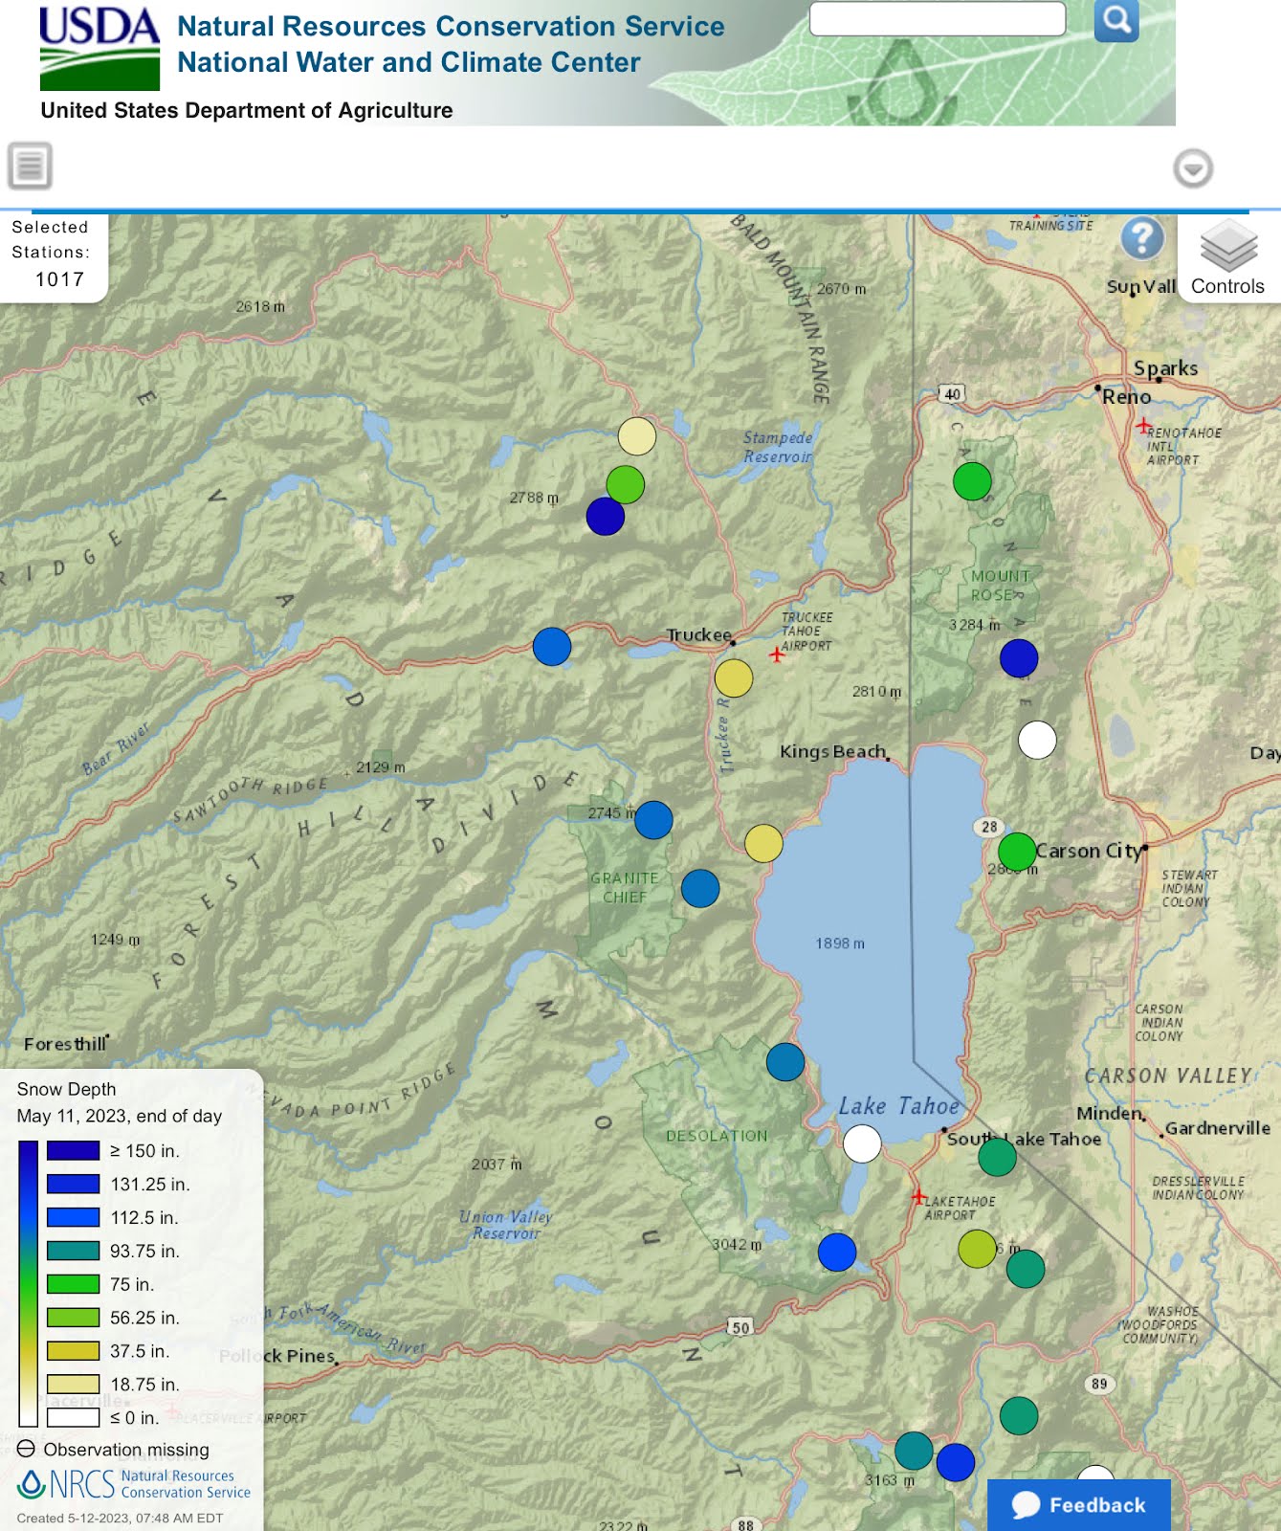The width and height of the screenshot is (1281, 1531).
Task: Click the Observation missing legend symbol
Action: click(27, 1449)
